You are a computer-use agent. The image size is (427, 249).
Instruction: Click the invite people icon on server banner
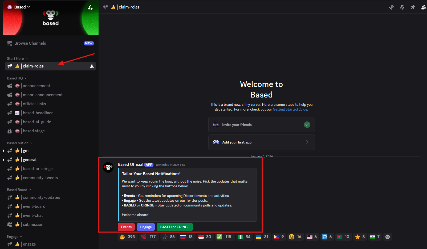[90, 7]
